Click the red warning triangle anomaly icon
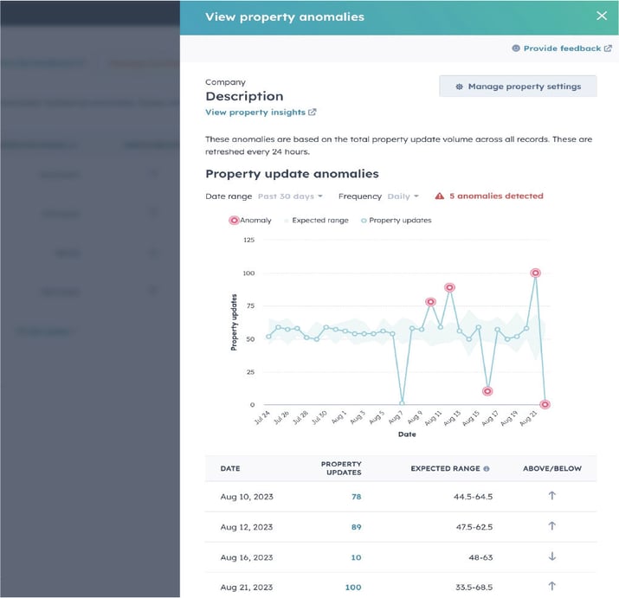 439,196
